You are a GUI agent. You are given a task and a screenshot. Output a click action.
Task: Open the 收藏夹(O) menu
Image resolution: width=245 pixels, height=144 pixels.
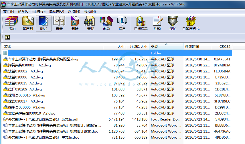point(56,11)
